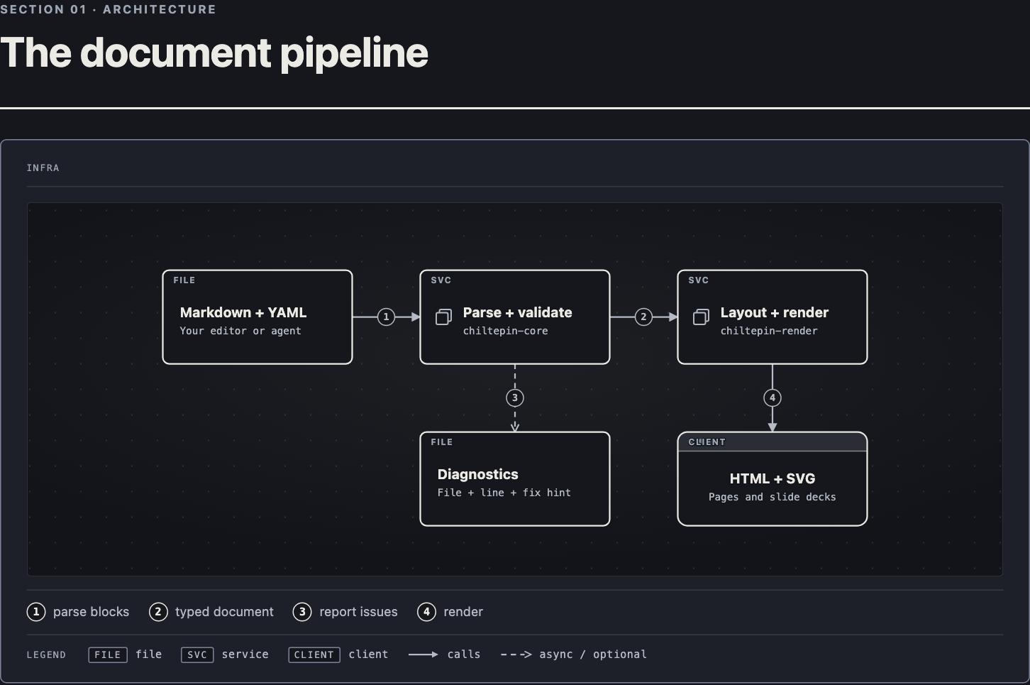Click the 'Your editor or agent' subtitle
The height and width of the screenshot is (685, 1030).
[x=240, y=331]
